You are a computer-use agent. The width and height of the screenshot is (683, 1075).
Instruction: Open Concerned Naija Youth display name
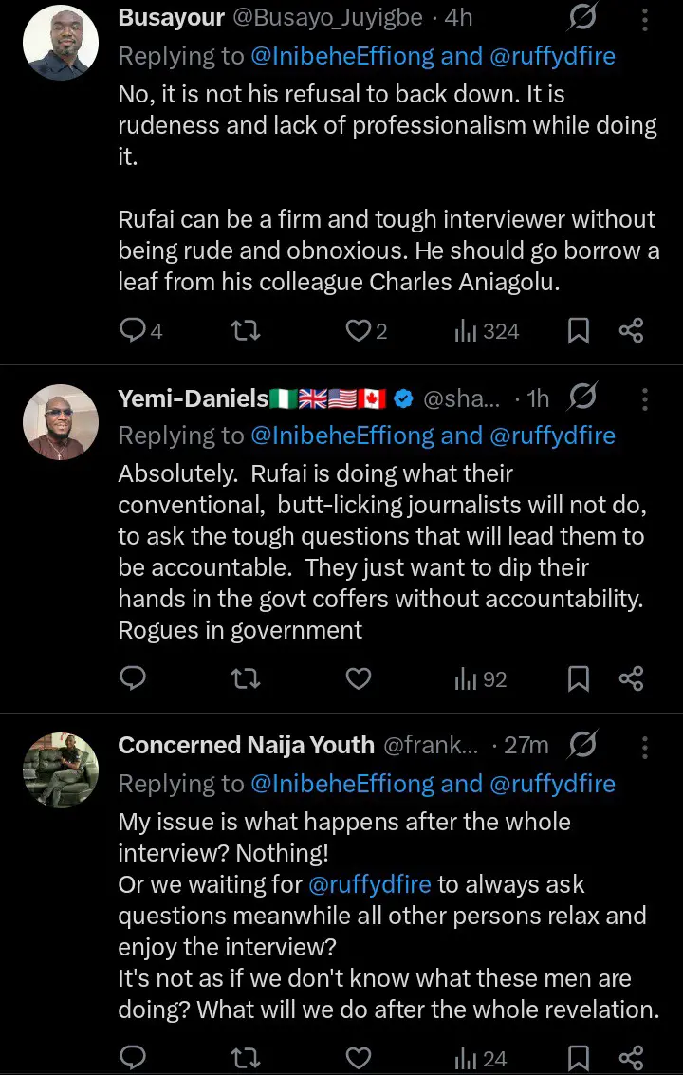click(246, 746)
